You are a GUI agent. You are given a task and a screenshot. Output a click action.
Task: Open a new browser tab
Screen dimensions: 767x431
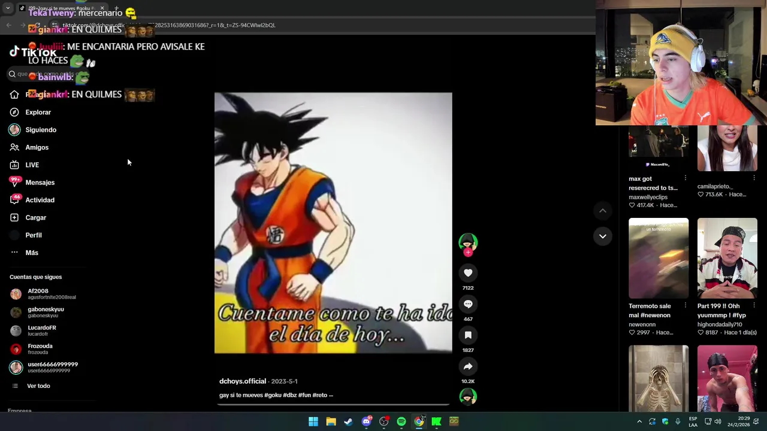[x=116, y=8]
